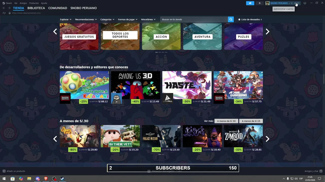Click the volume icon in system tray
The width and height of the screenshot is (325, 182).
pyautogui.click(x=296, y=179)
